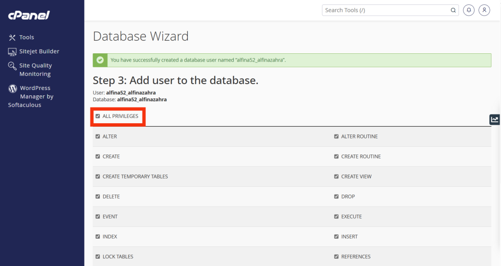Image resolution: width=501 pixels, height=266 pixels.
Task: Open Sitejet Builder from sidebar
Action: click(39, 52)
